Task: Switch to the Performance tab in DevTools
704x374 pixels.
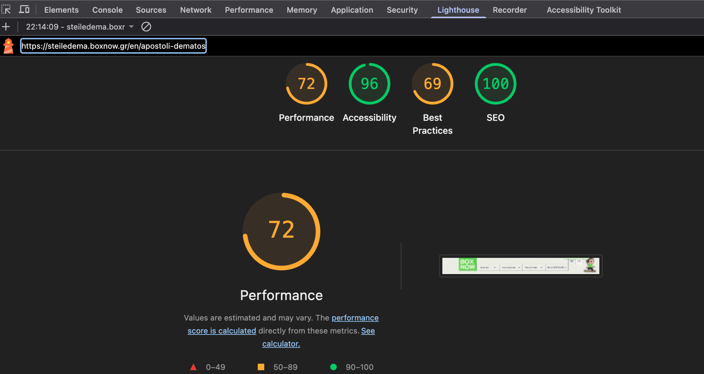Action: pyautogui.click(x=249, y=10)
